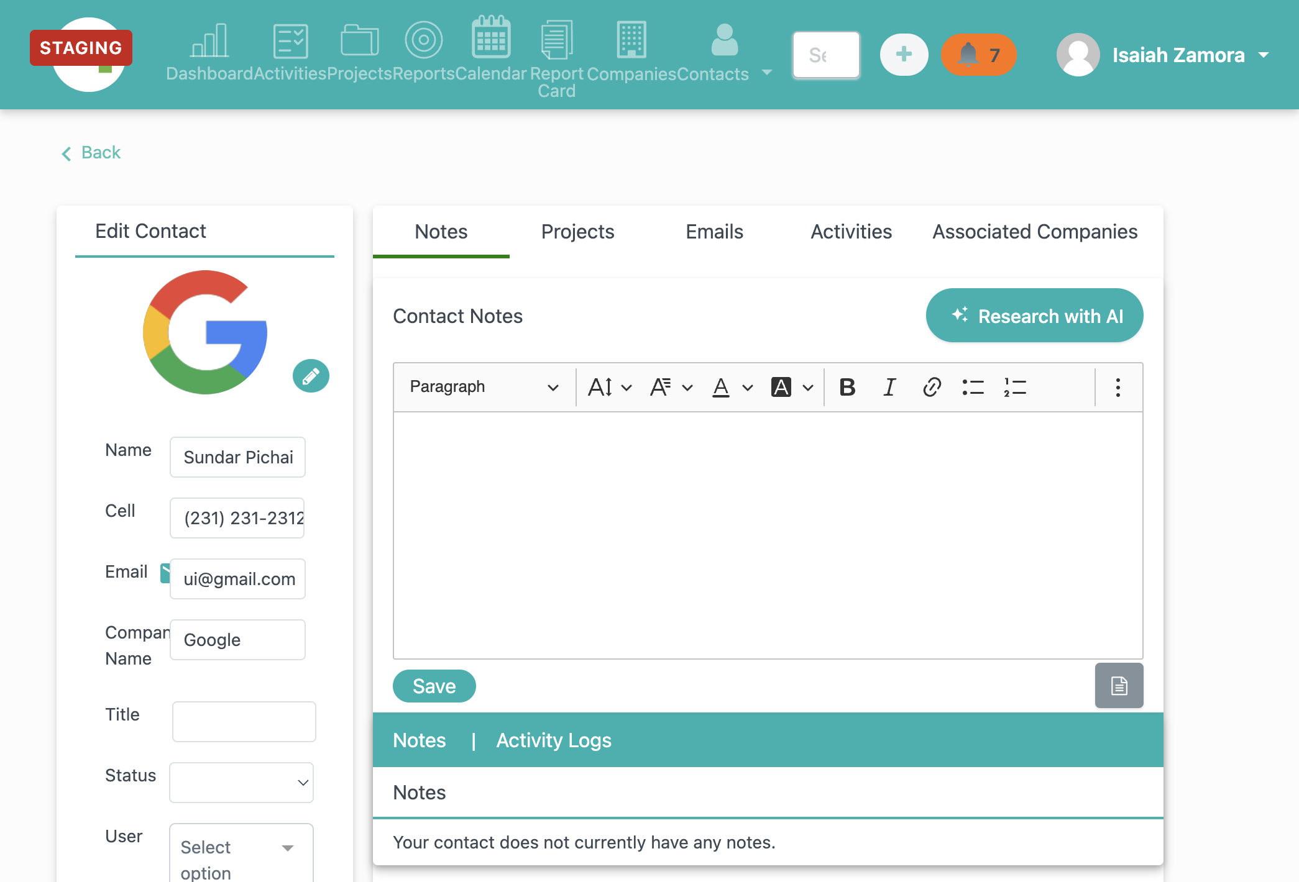Screen dimensions: 1299x882
Task: Switch to Associated Companies tab
Action: 1035,232
